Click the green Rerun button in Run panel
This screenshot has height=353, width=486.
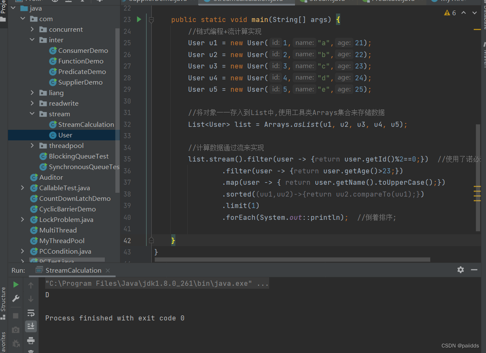click(x=16, y=285)
